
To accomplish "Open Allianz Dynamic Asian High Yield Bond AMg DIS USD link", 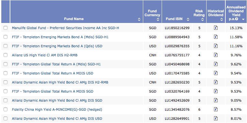I will 57,118.
